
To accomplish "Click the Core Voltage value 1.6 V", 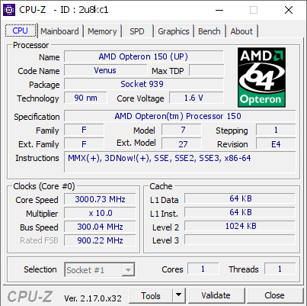I will click(x=197, y=98).
